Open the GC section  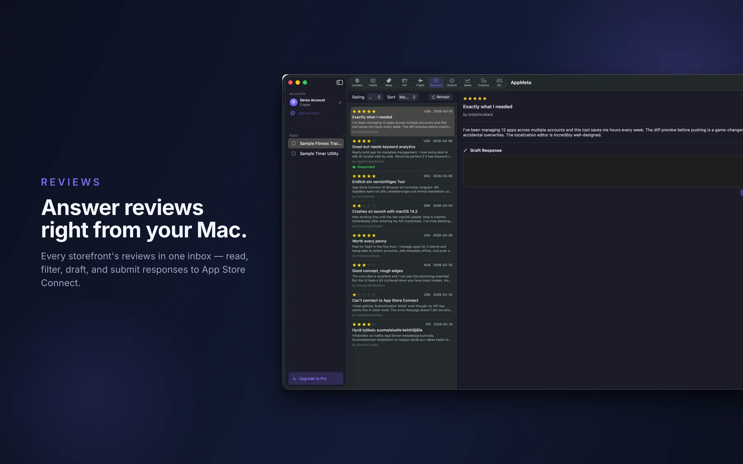(499, 82)
